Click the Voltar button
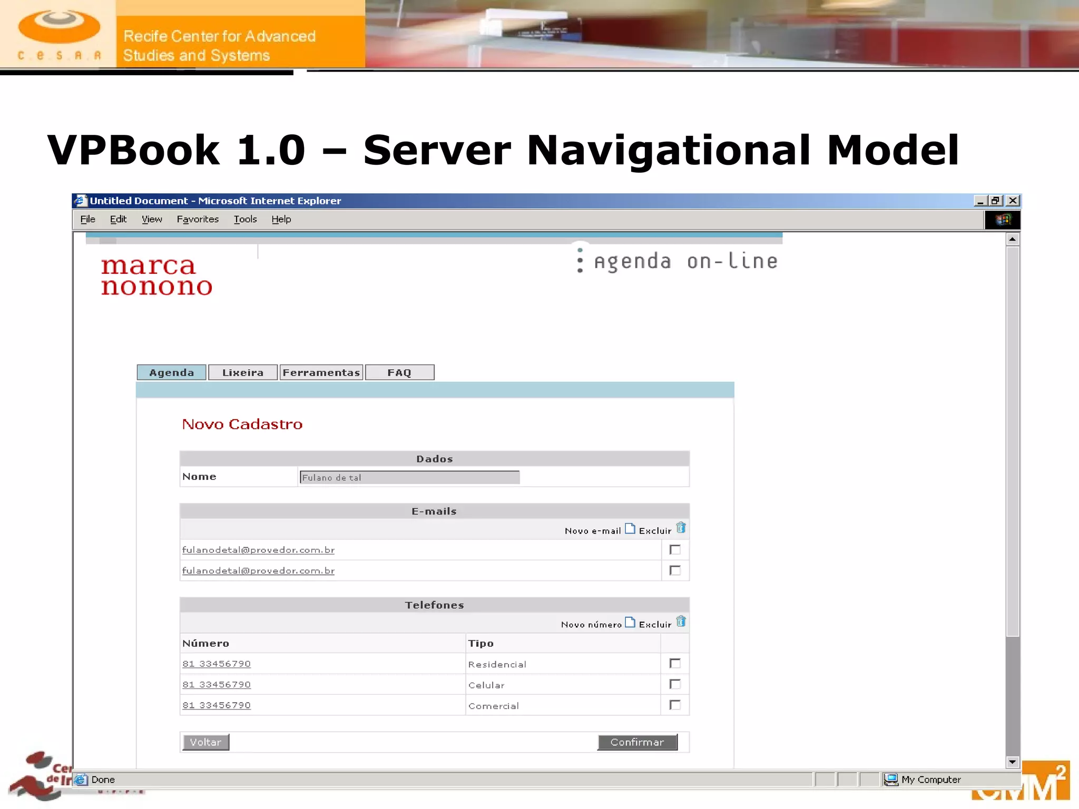This screenshot has width=1079, height=809. pos(205,742)
